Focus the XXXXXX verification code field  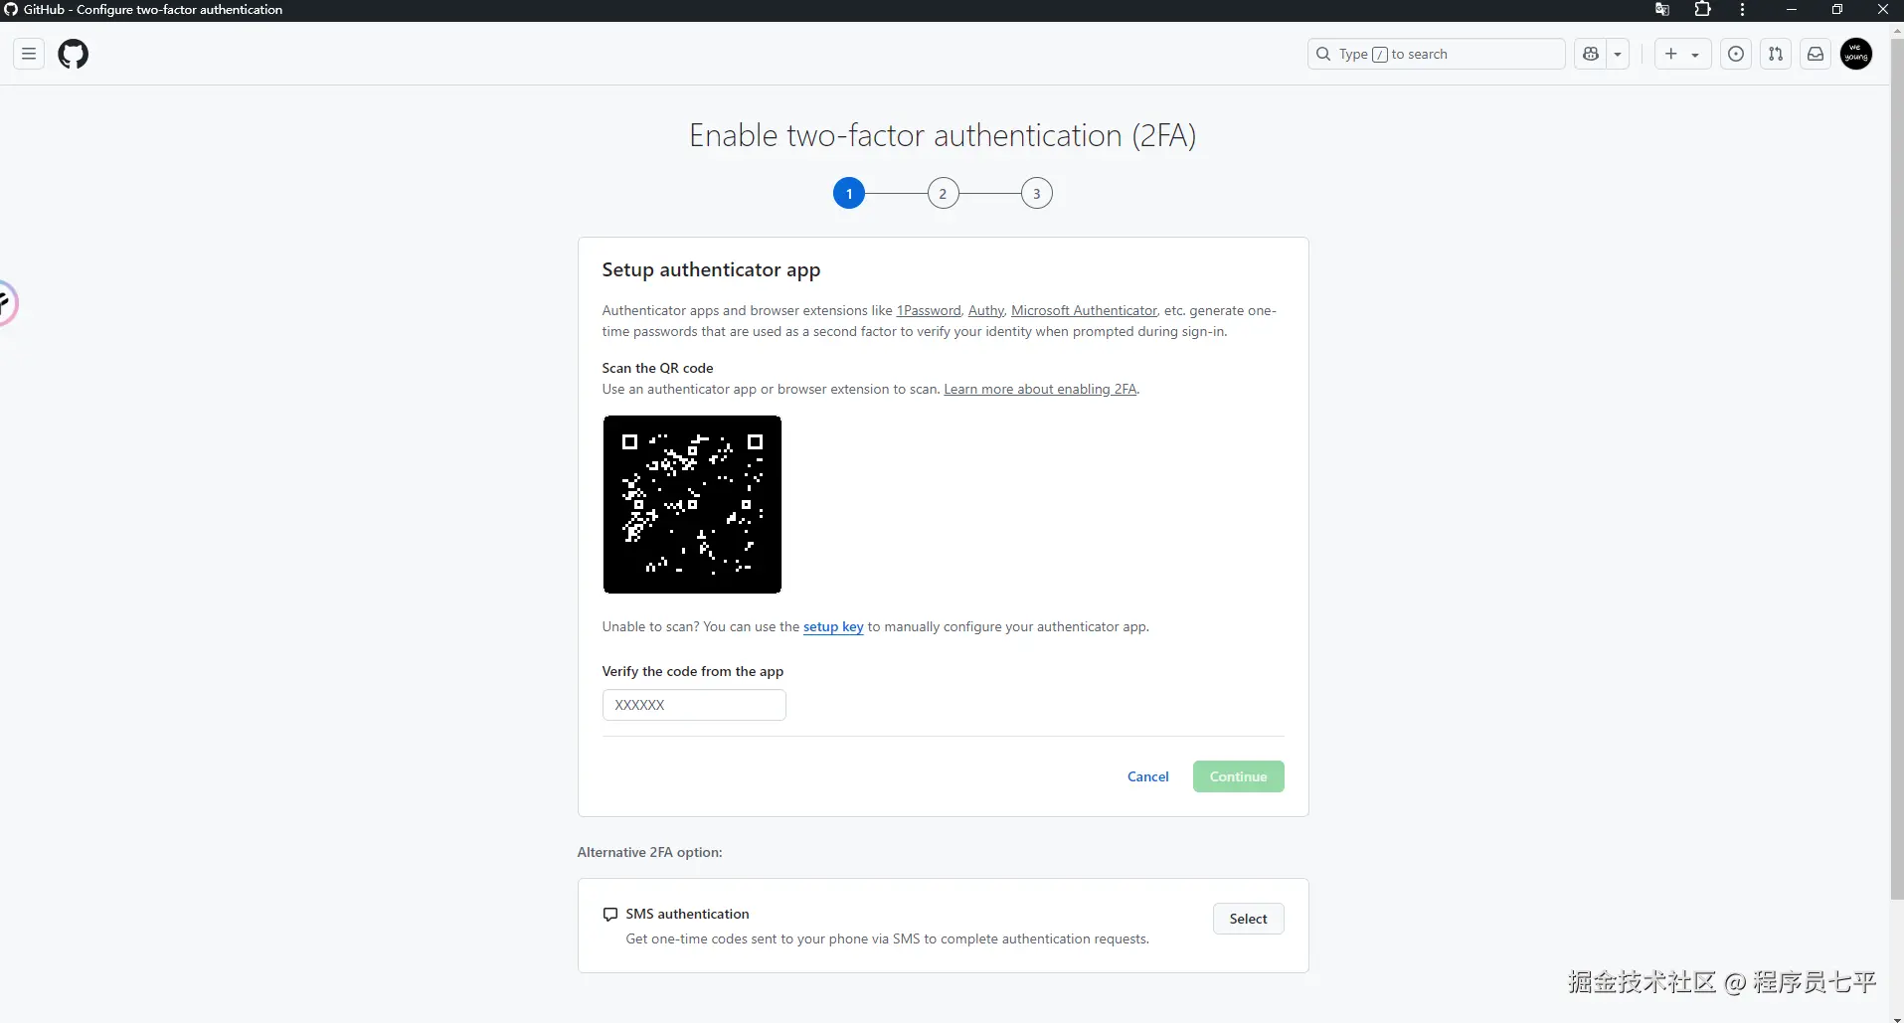click(x=694, y=705)
